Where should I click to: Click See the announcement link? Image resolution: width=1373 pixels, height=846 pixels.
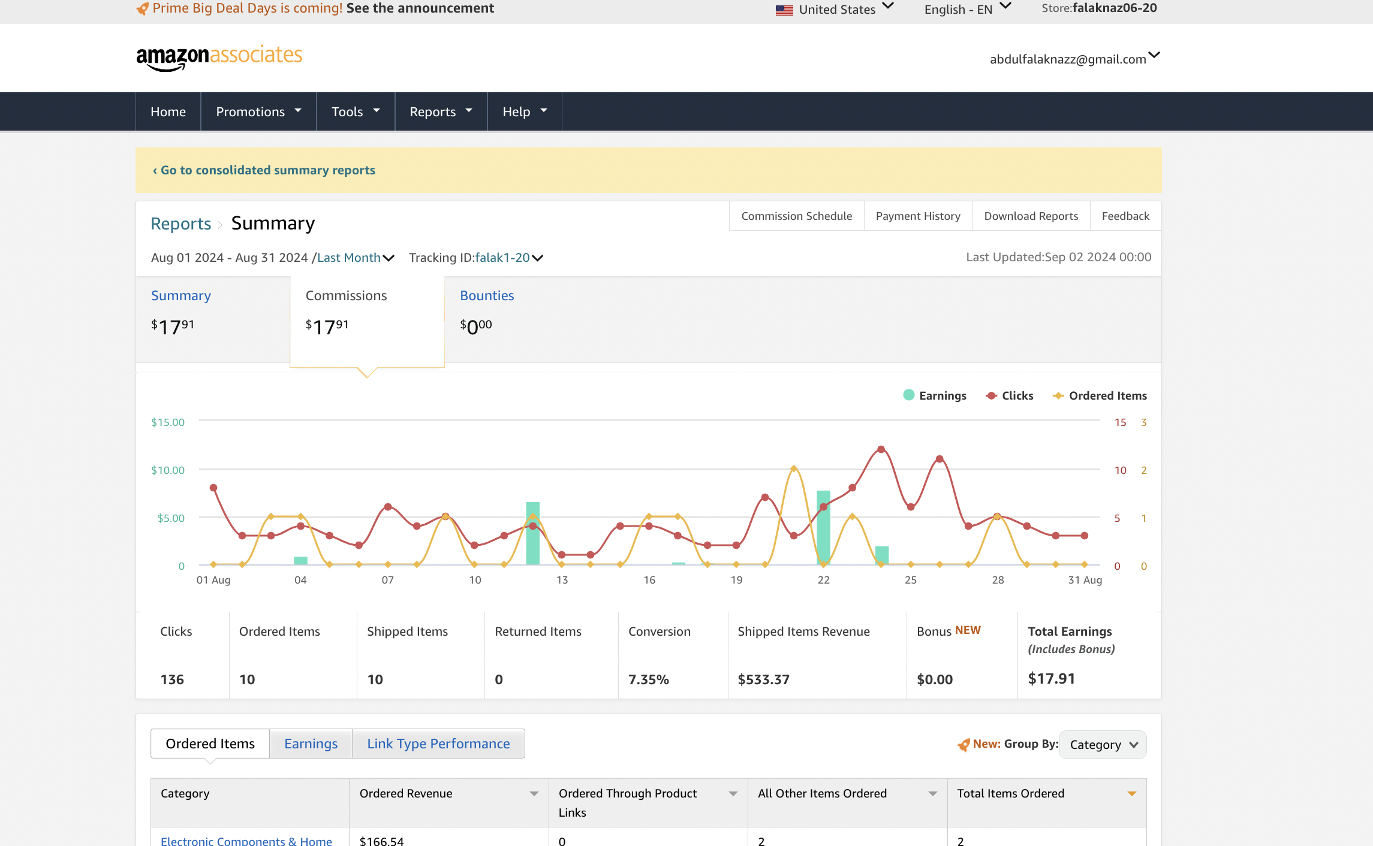420,8
